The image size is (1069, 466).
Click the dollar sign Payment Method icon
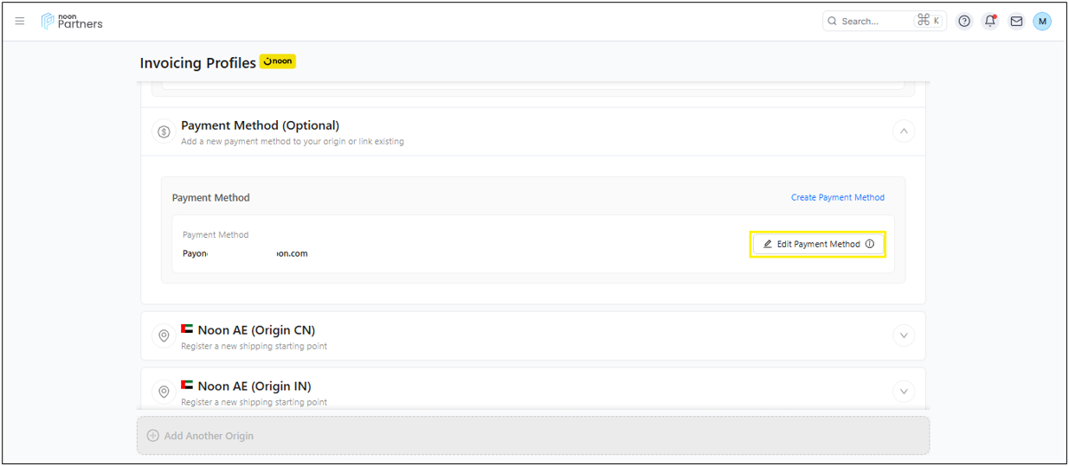pos(164,131)
